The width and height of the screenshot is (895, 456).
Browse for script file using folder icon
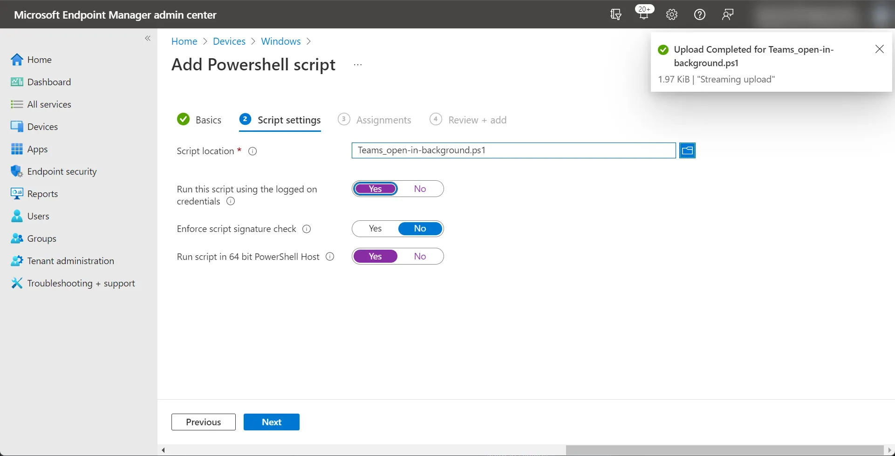[x=687, y=150]
